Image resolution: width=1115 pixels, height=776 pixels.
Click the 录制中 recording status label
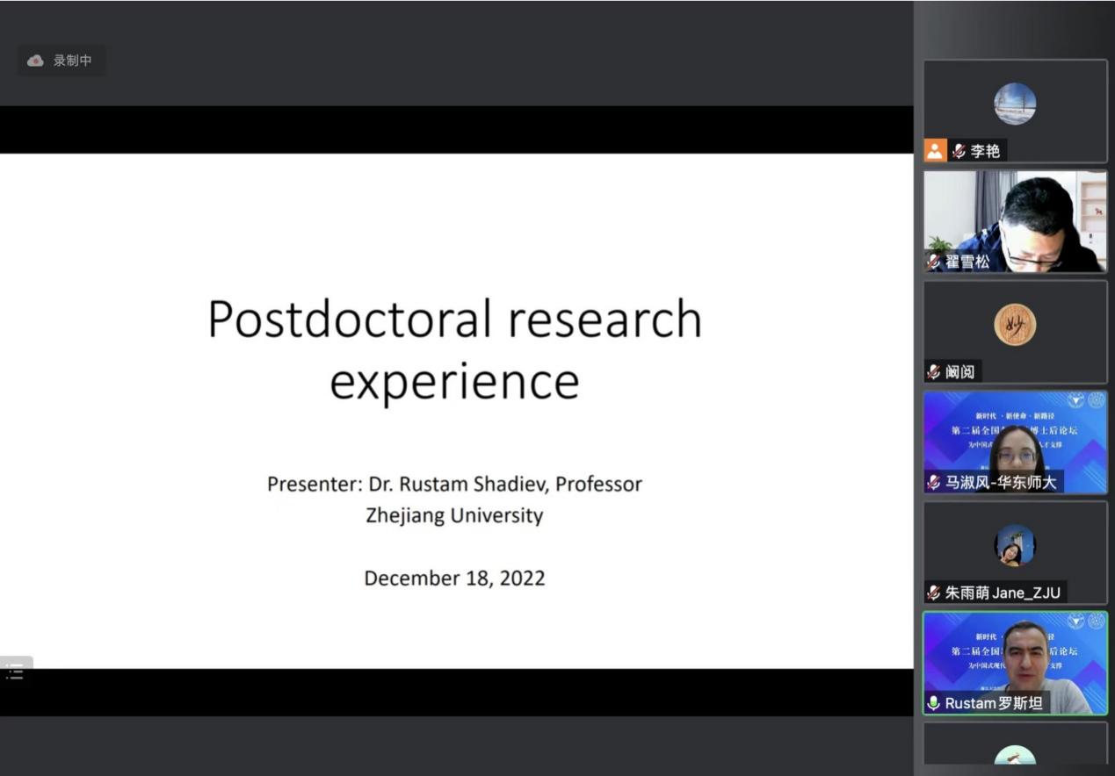72,61
